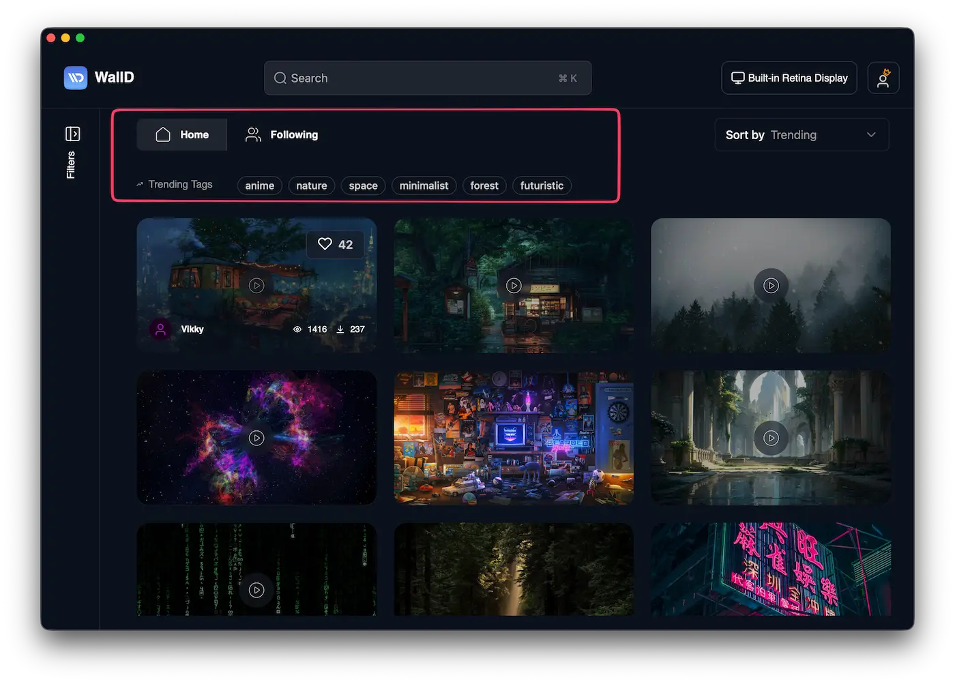Open the neon Chinese signs wallpaper

pos(771,569)
